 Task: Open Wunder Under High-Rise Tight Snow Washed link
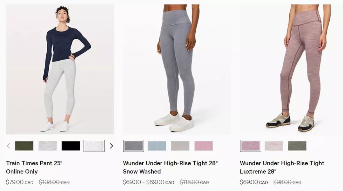[x=171, y=168]
